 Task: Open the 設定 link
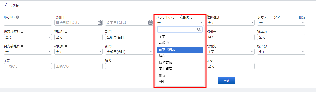(x=302, y=17)
